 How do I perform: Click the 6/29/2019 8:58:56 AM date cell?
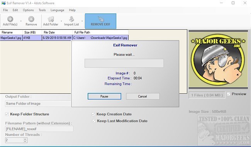click(57, 38)
